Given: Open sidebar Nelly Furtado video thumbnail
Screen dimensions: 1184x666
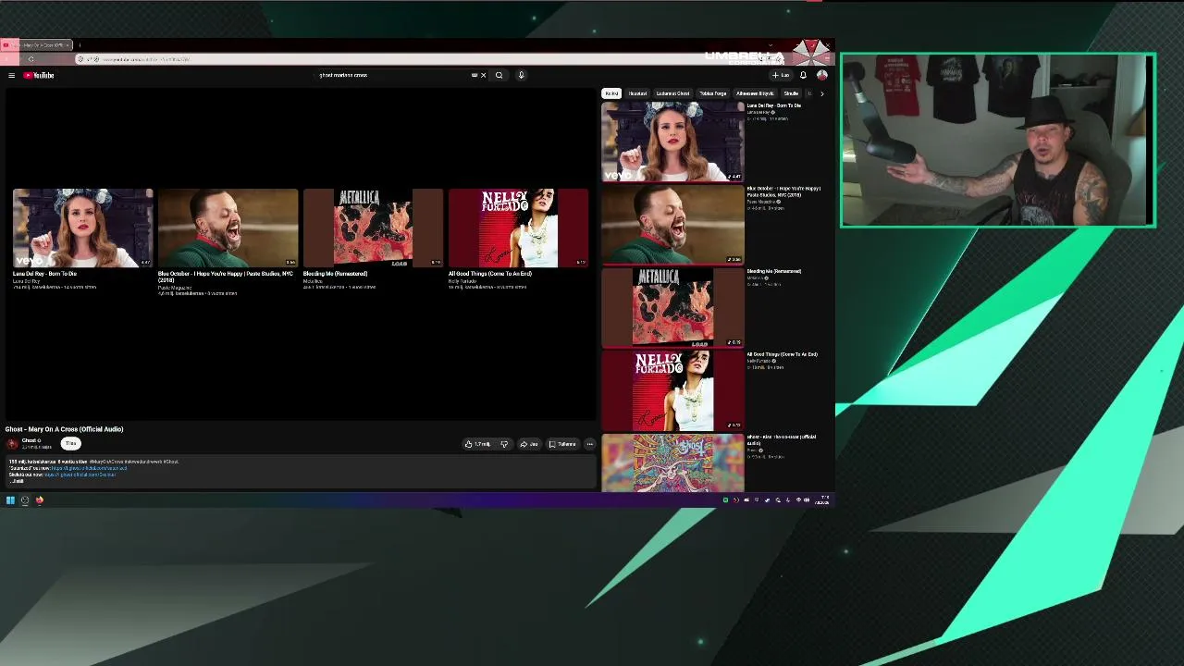Looking at the screenshot, I should point(672,391).
